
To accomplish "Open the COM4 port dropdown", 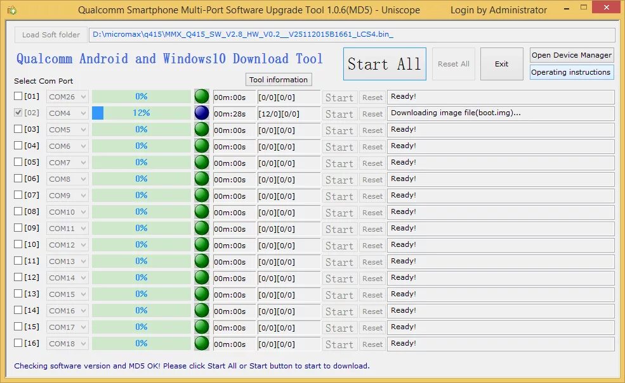I will [67, 113].
